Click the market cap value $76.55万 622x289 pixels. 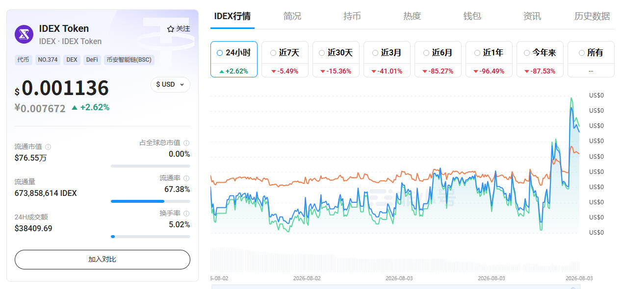30,158
